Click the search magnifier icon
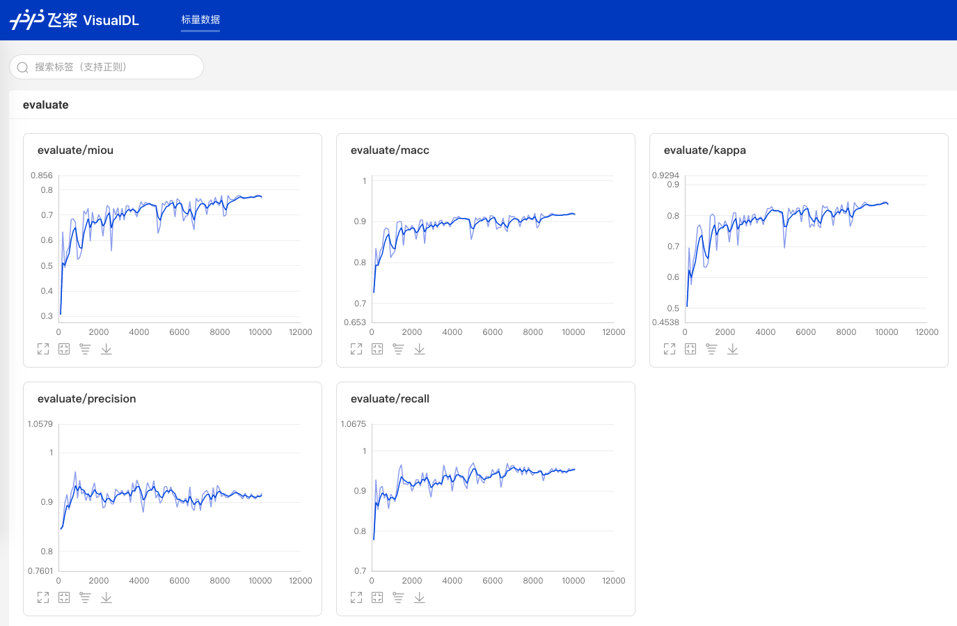This screenshot has height=626, width=957. [x=22, y=68]
